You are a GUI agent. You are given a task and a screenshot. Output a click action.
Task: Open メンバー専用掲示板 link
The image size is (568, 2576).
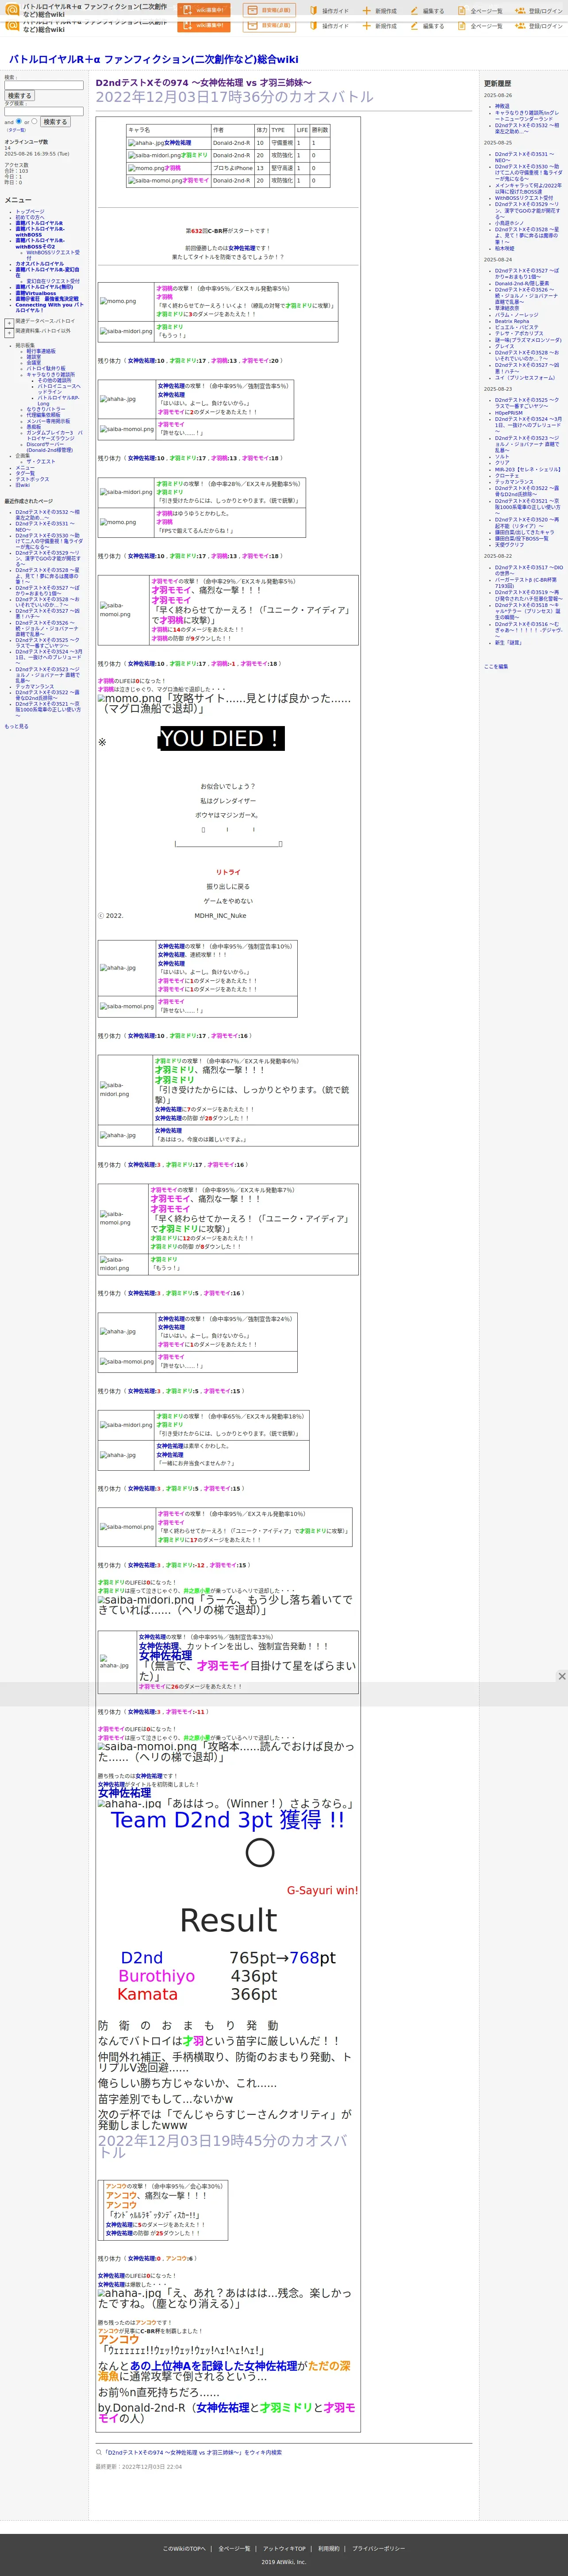click(48, 421)
